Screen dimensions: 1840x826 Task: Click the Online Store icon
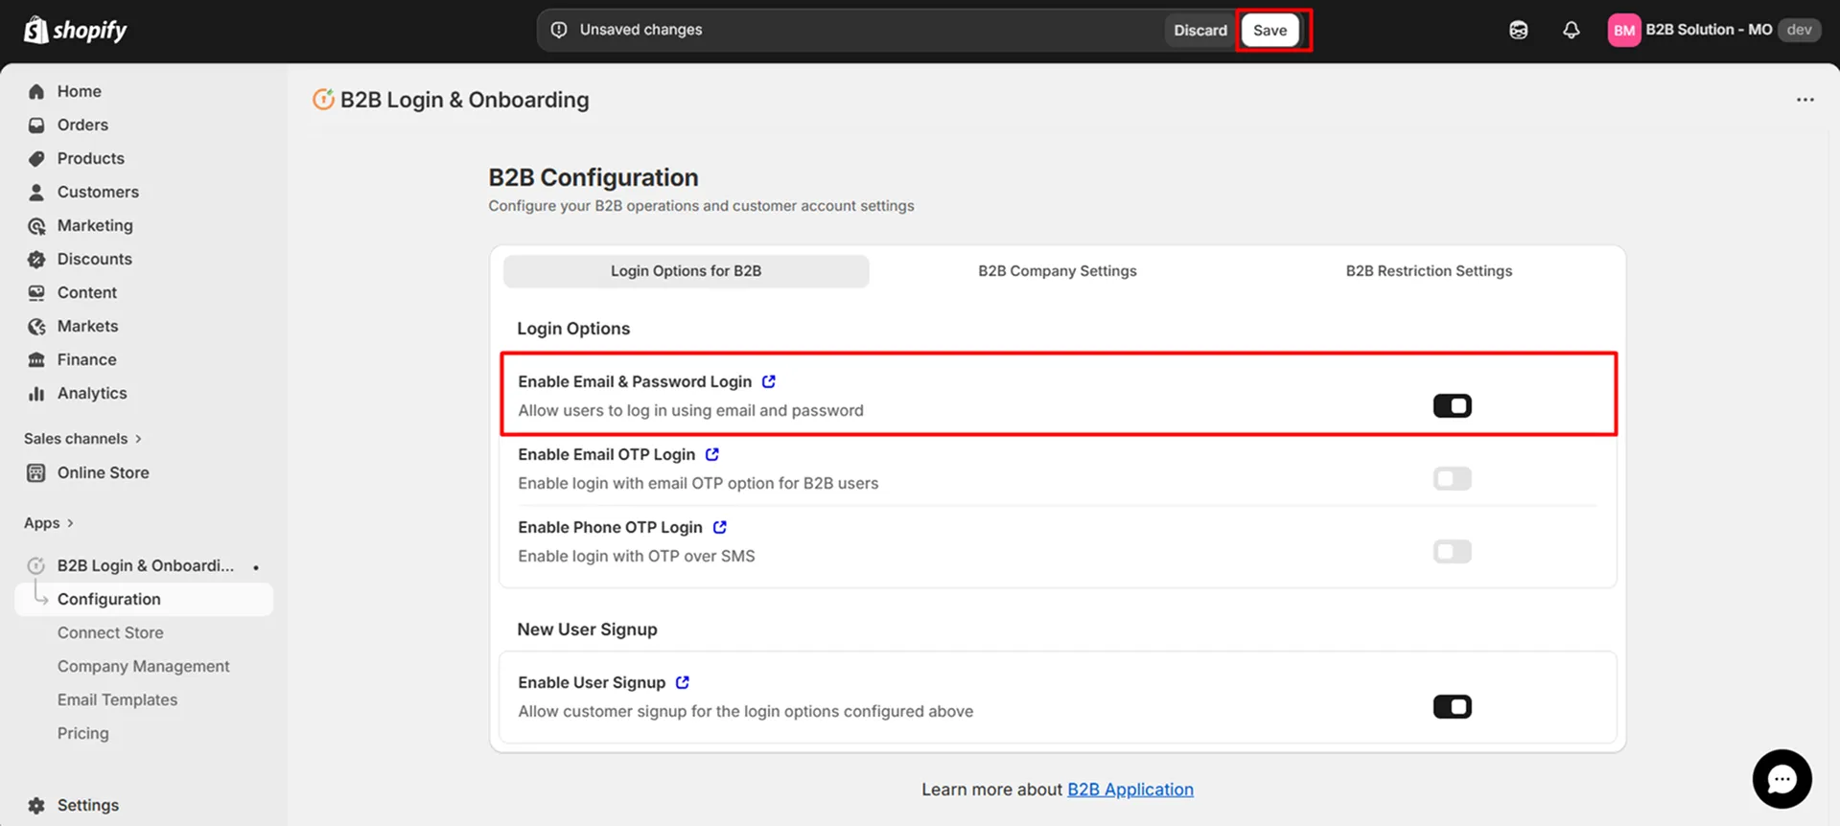36,472
